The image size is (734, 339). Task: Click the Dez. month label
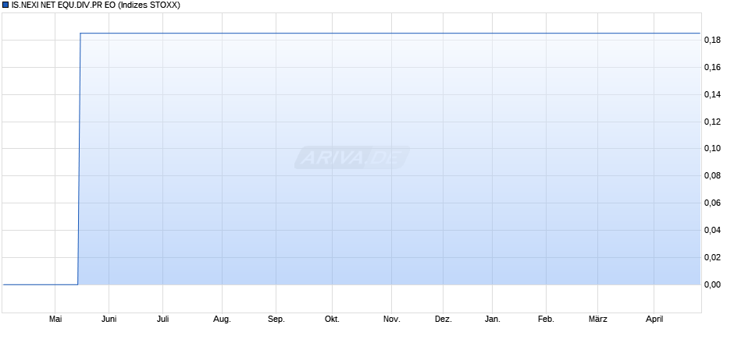pos(443,319)
